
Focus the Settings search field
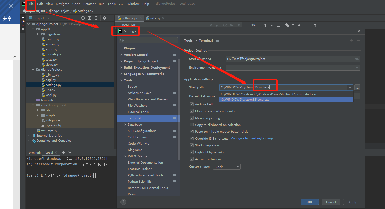148,40
